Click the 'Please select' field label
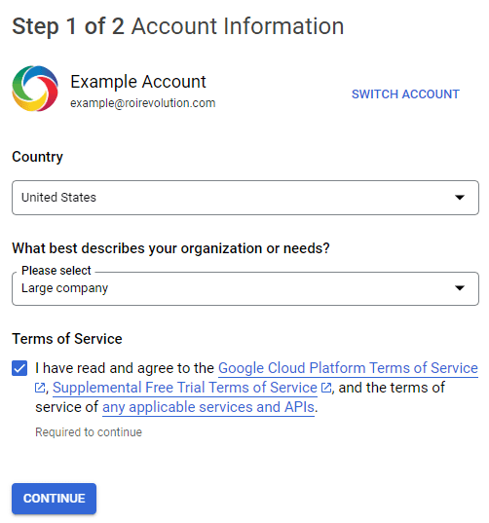Image resolution: width=489 pixels, height=523 pixels. click(x=56, y=271)
